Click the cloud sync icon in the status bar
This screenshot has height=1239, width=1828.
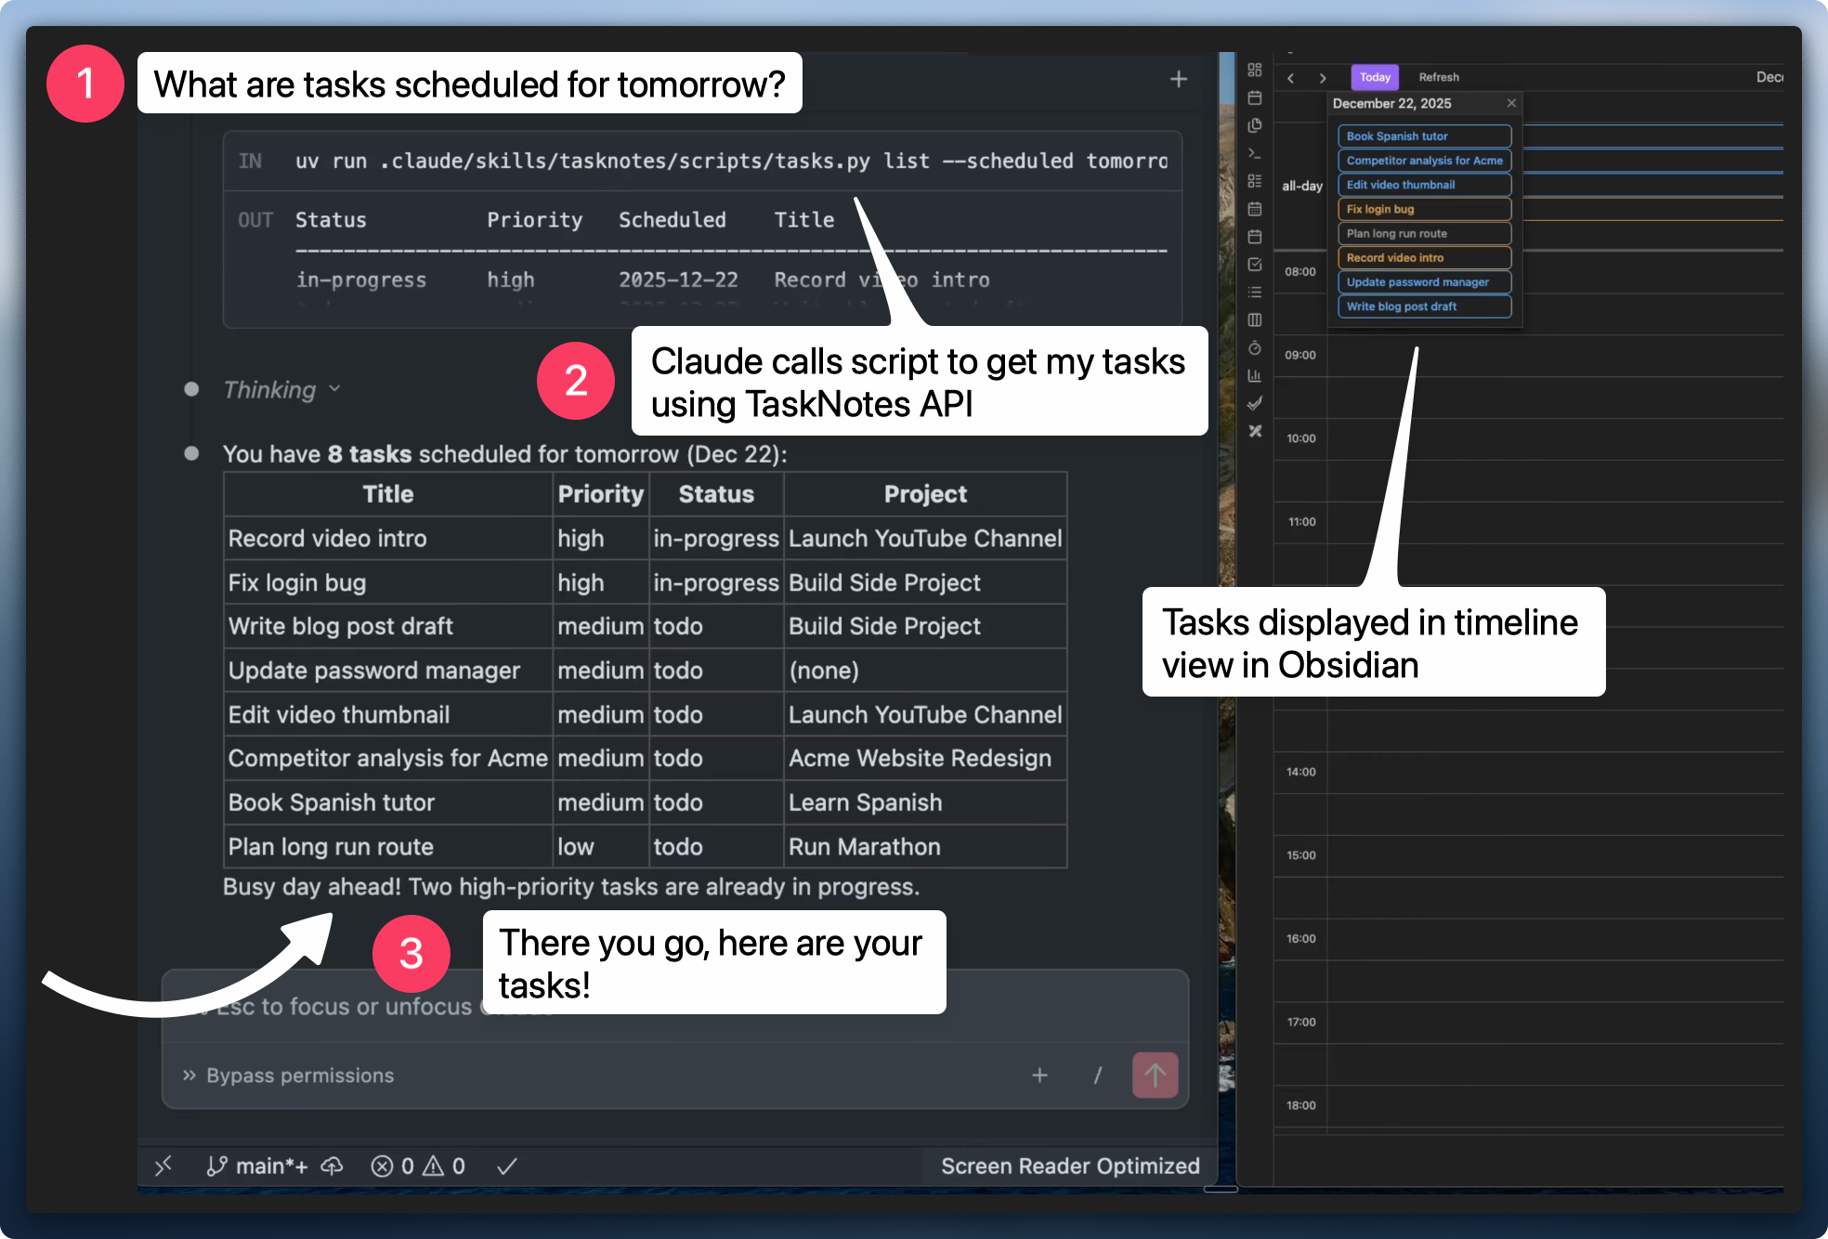coord(332,1167)
